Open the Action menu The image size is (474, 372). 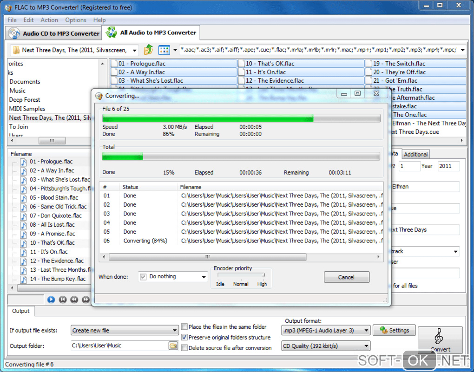(49, 20)
